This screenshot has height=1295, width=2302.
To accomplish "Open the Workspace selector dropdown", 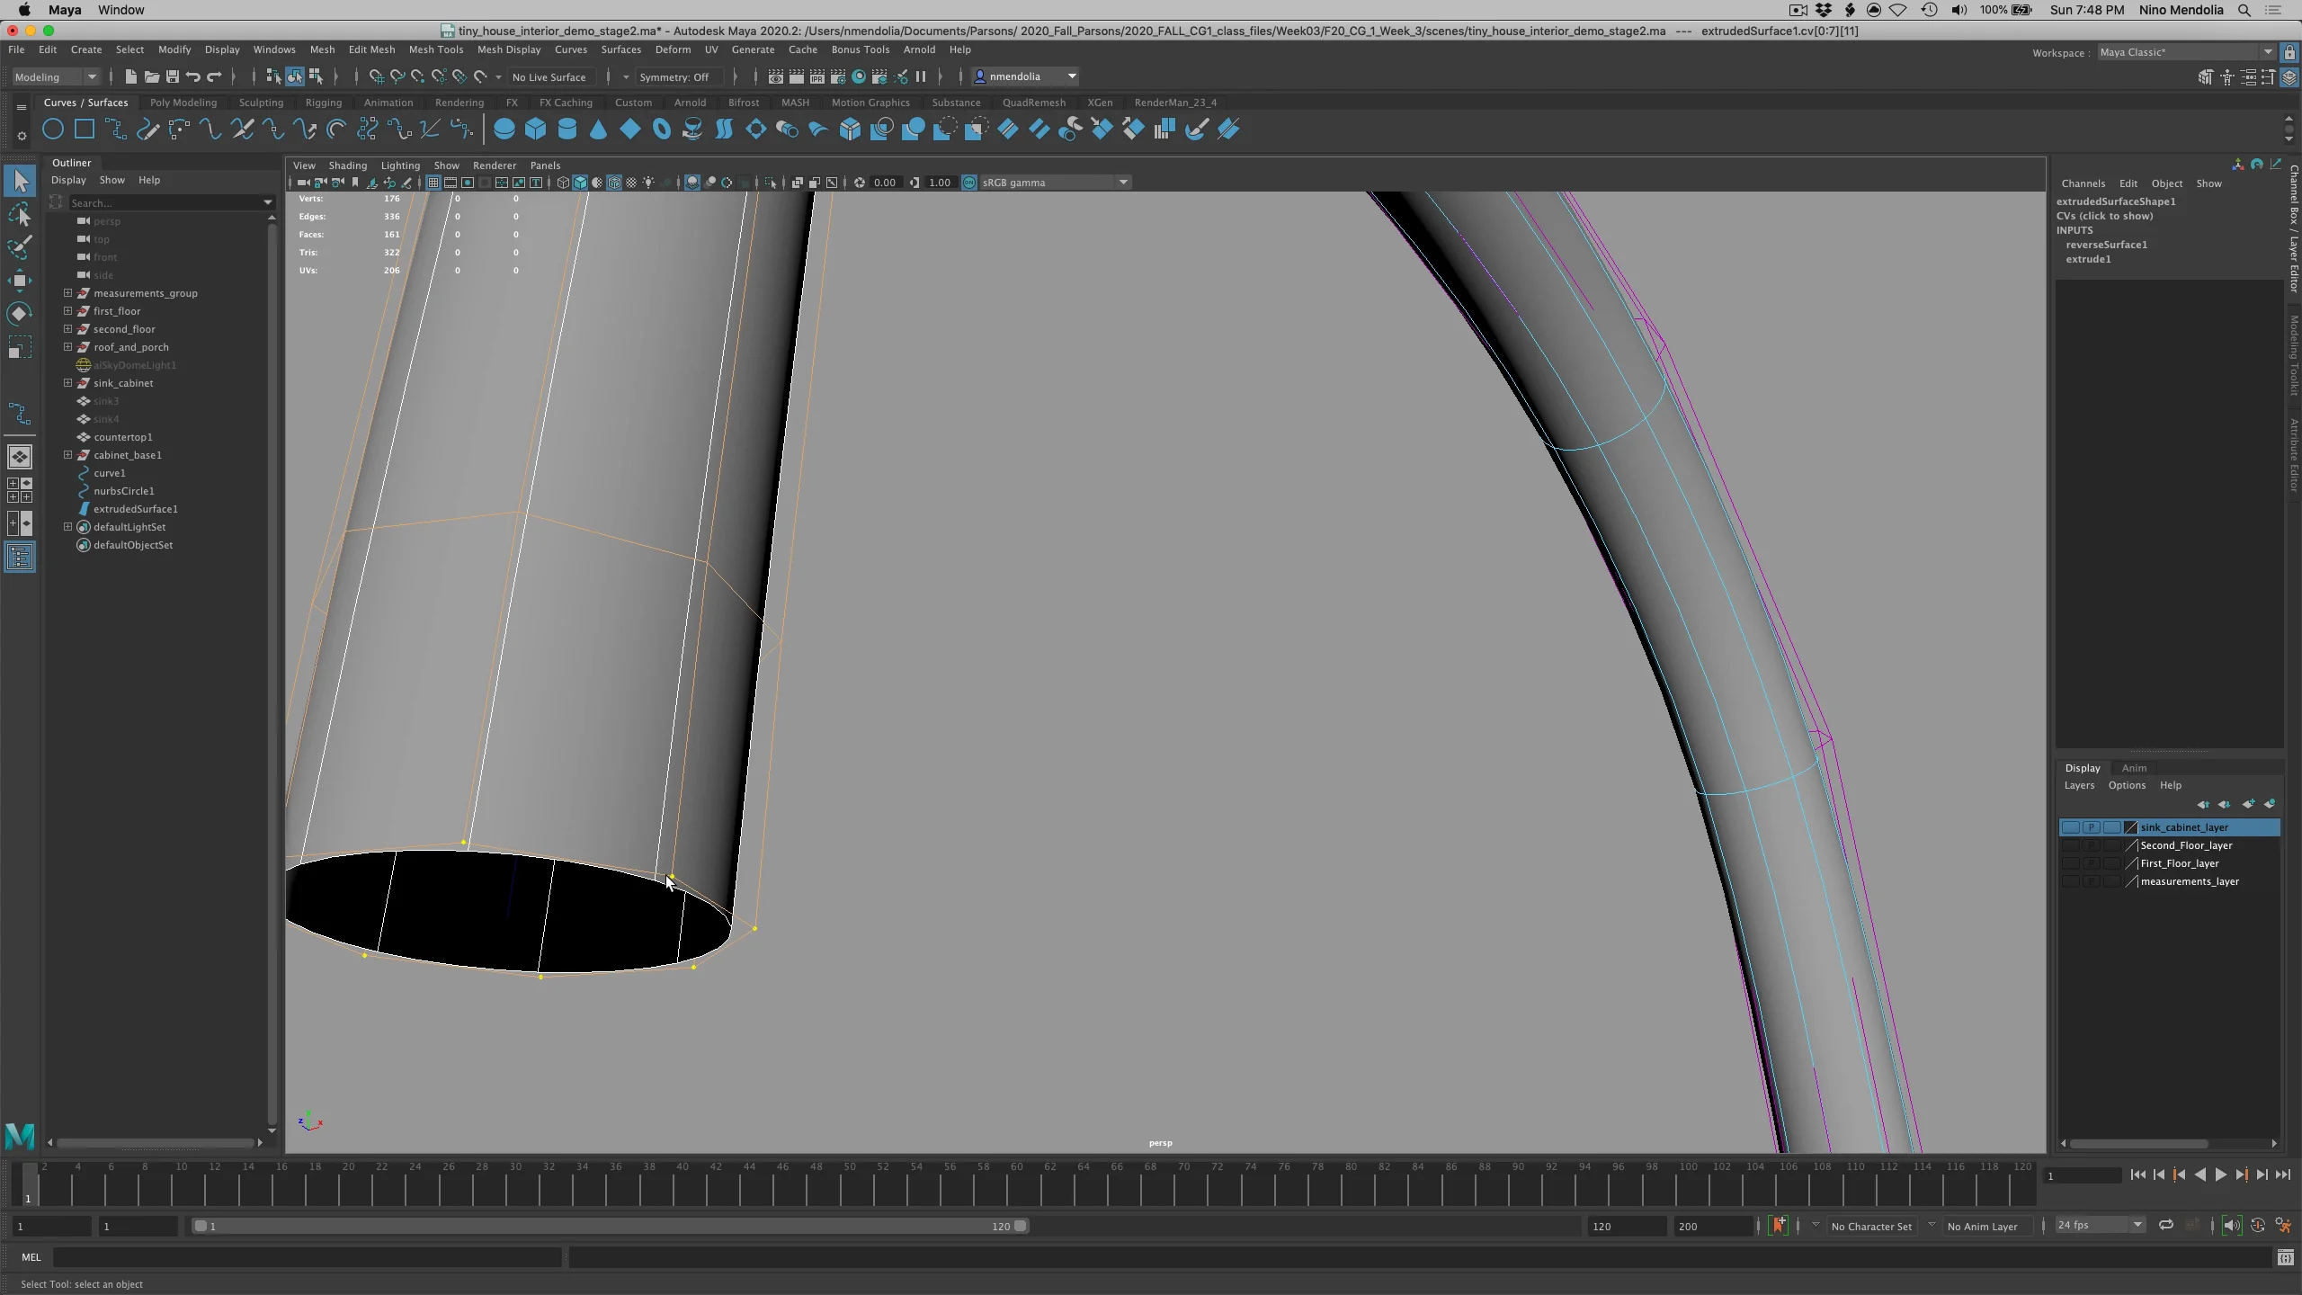I will point(2267,51).
